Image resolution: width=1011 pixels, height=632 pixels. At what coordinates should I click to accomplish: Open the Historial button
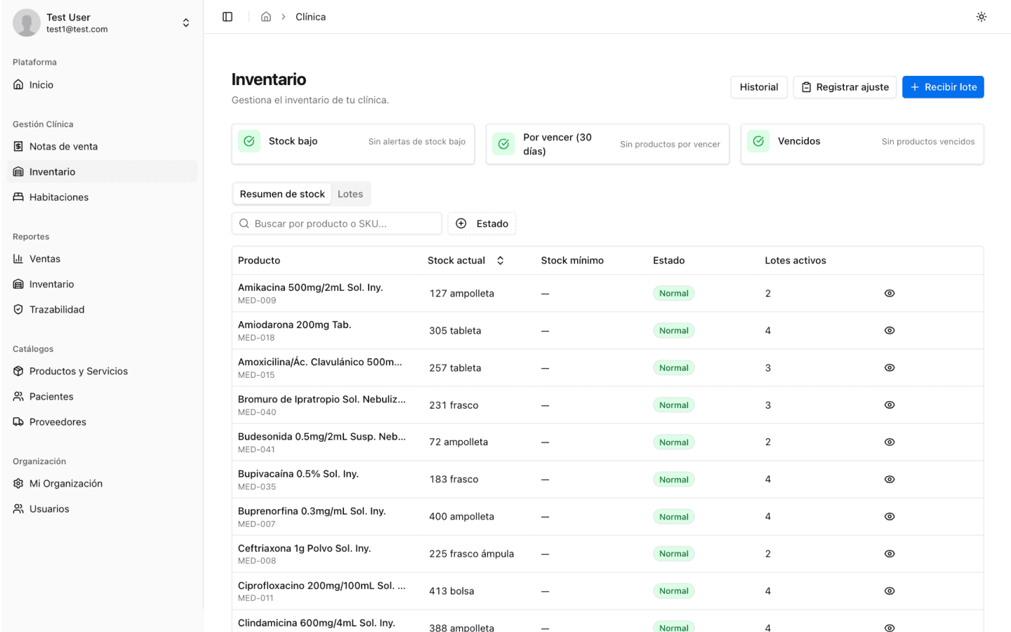(758, 87)
